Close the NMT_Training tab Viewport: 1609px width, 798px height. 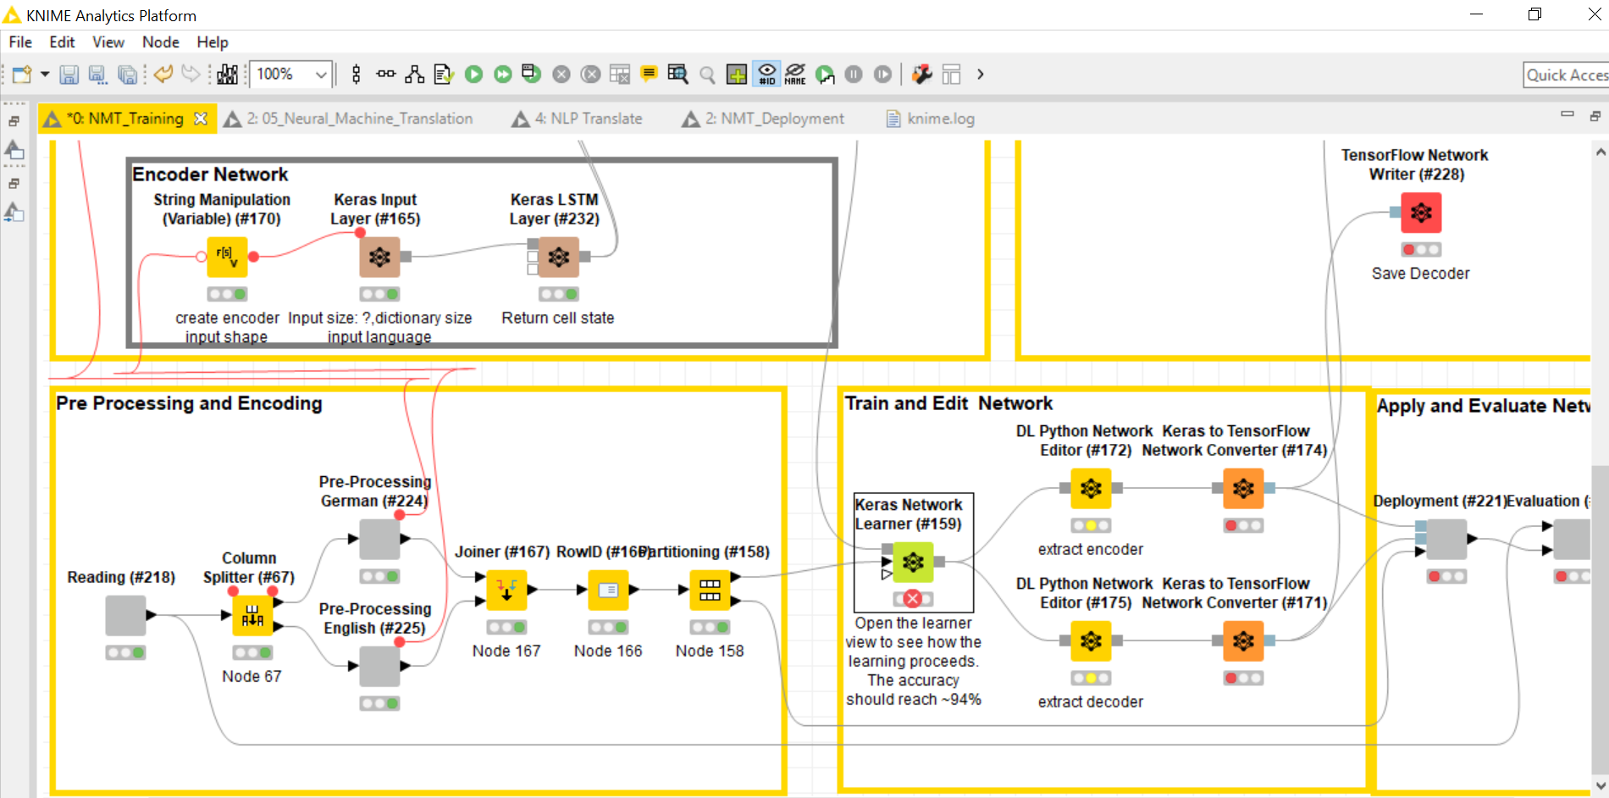[x=201, y=119]
